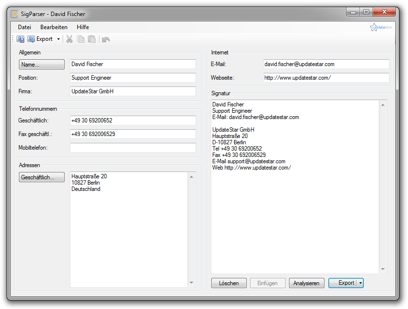
Task: Open the Bearbeiten menu
Action: click(53, 27)
